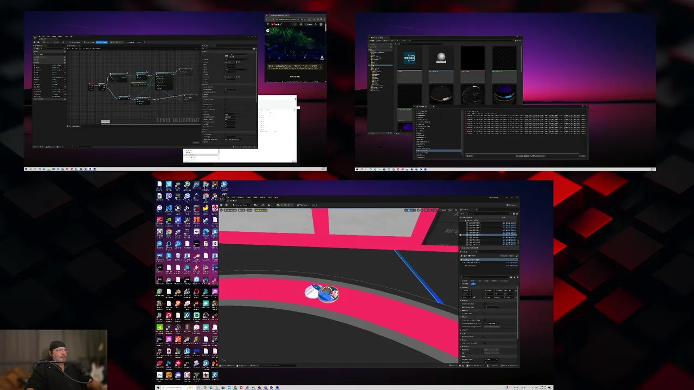Select the highlighted category row in the Message Log list
The width and height of the screenshot is (694, 390).
point(438,151)
